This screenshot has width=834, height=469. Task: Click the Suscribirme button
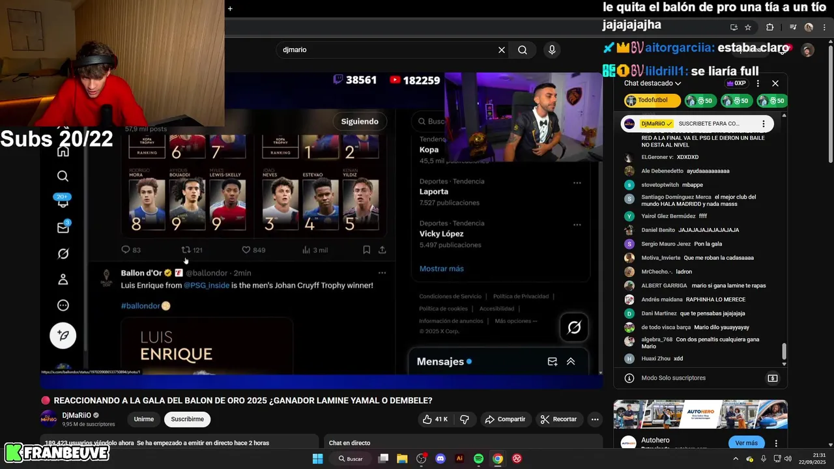[x=188, y=419]
